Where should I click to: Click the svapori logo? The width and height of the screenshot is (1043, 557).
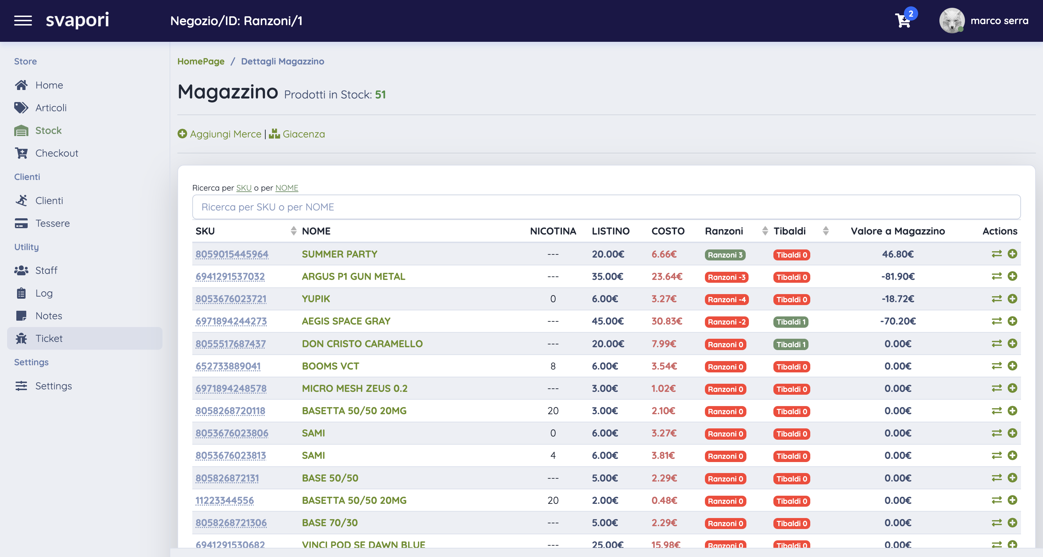tap(77, 20)
